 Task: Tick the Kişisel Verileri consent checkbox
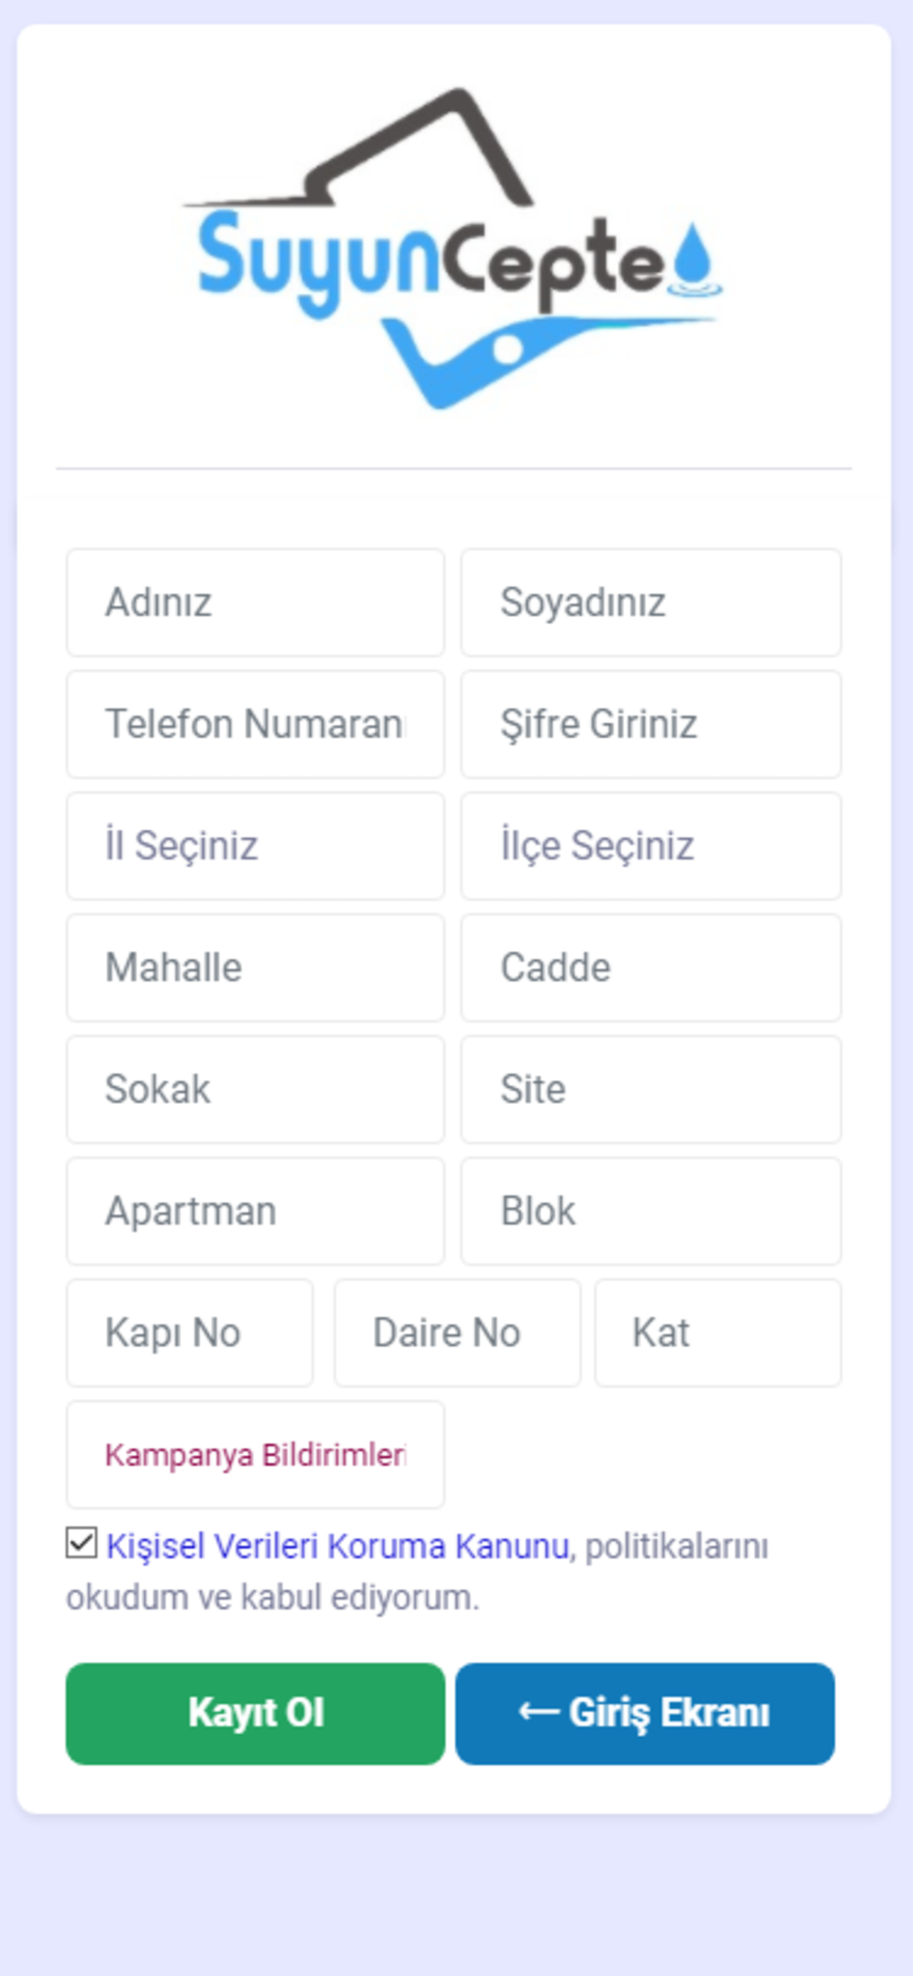[82, 1543]
